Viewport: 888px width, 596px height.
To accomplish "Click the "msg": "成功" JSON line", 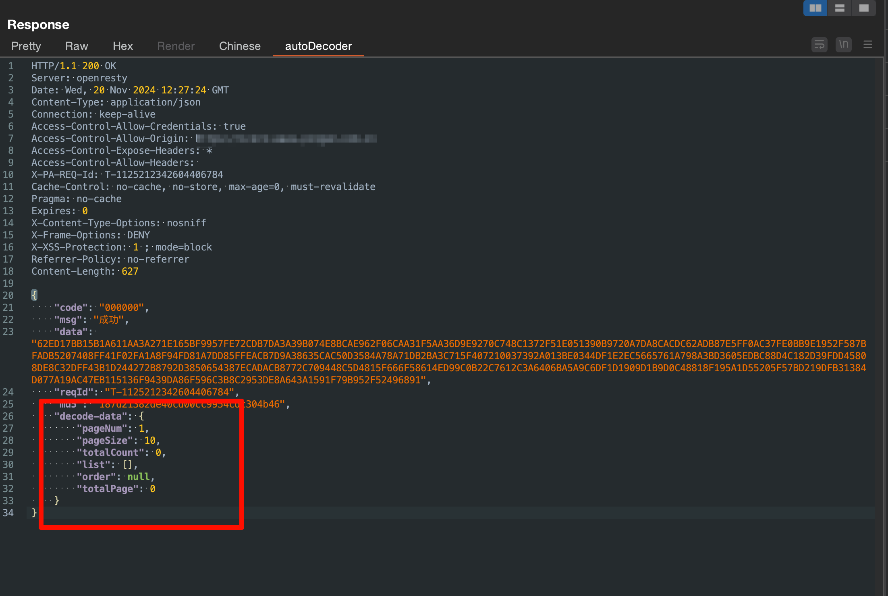I will 91,319.
